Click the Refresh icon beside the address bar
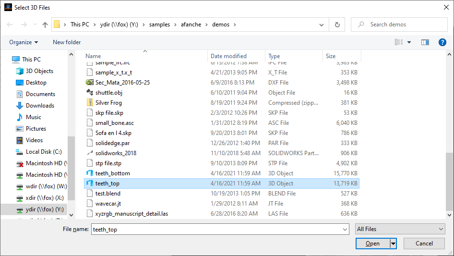 click(x=337, y=24)
